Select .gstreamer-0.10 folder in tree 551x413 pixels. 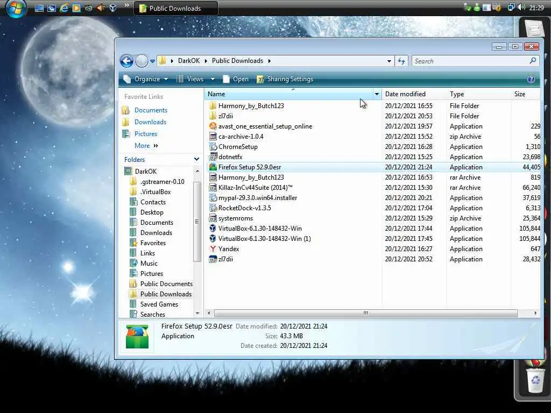coord(163,182)
